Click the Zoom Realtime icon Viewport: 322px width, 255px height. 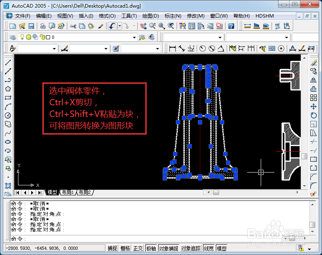pos(152,26)
